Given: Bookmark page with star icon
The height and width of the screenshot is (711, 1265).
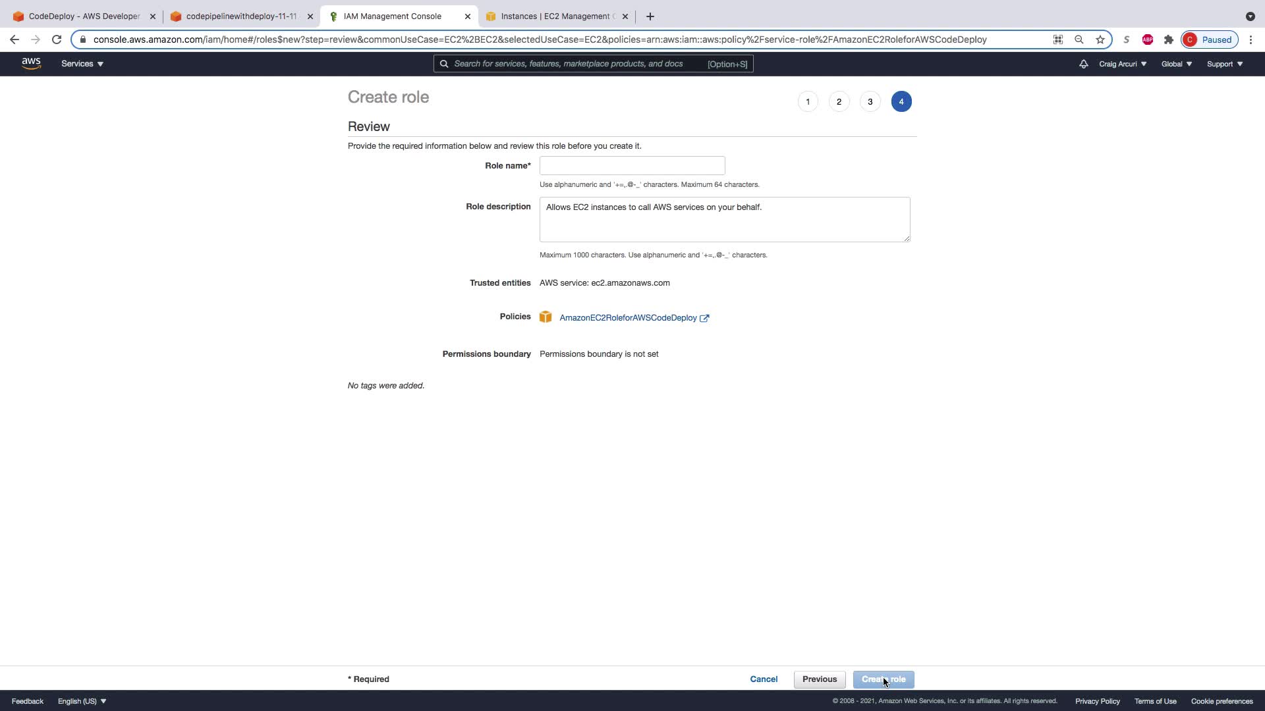Looking at the screenshot, I should 1100,39.
